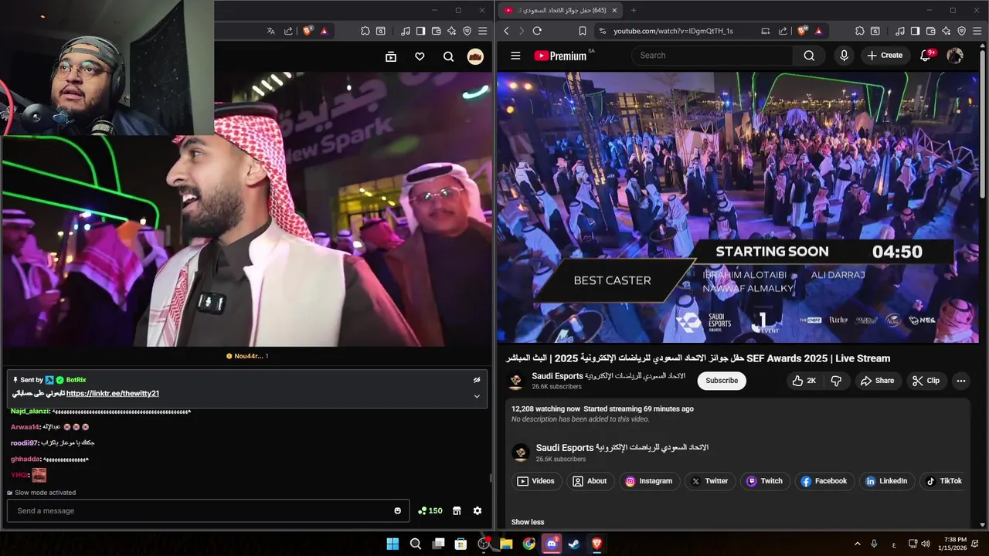Collapse description with Show less

point(528,522)
